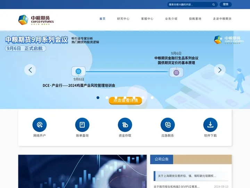Click the 网络开户 text label
Image resolution: width=250 pixels, height=188 pixels.
coord(40,135)
